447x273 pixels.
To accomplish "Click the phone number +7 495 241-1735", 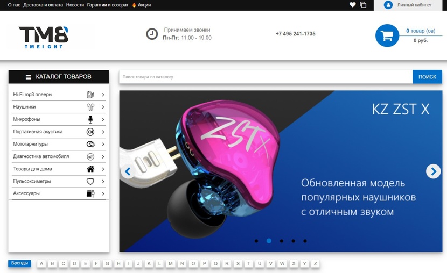I will click(x=295, y=34).
